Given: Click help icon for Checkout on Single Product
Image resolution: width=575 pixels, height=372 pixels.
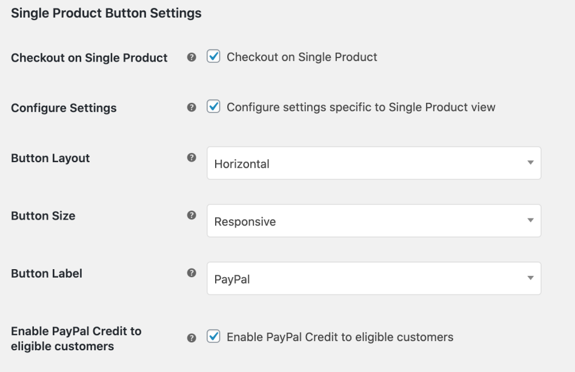Looking at the screenshot, I should tap(191, 57).
